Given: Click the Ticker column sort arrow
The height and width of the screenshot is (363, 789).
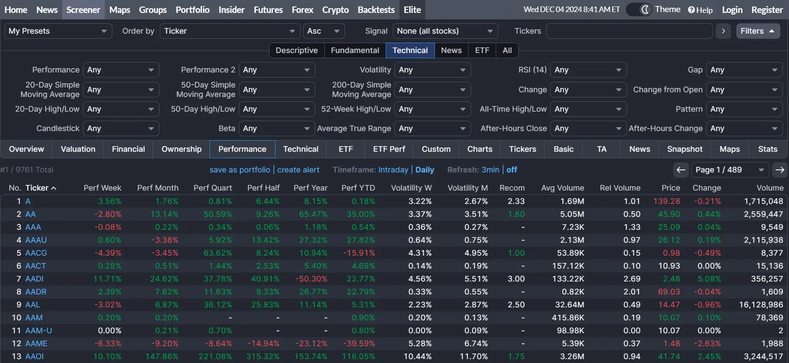Looking at the screenshot, I should click(54, 188).
